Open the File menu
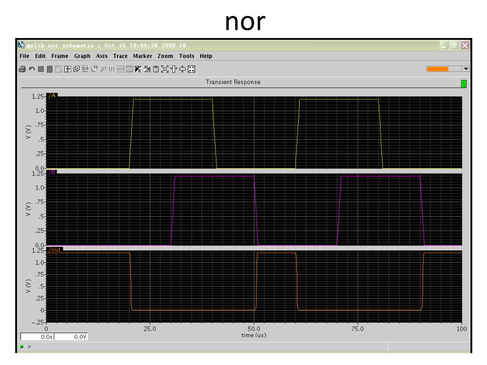 24,56
